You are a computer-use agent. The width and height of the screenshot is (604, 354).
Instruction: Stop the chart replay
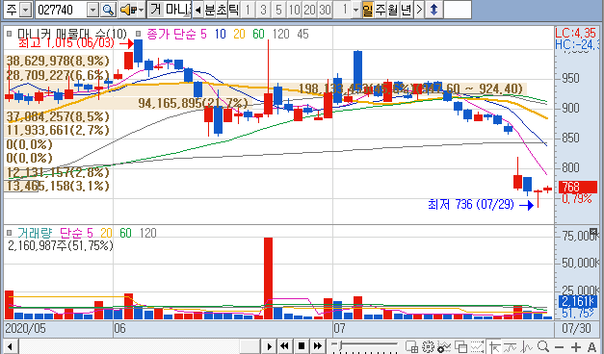click(x=302, y=346)
